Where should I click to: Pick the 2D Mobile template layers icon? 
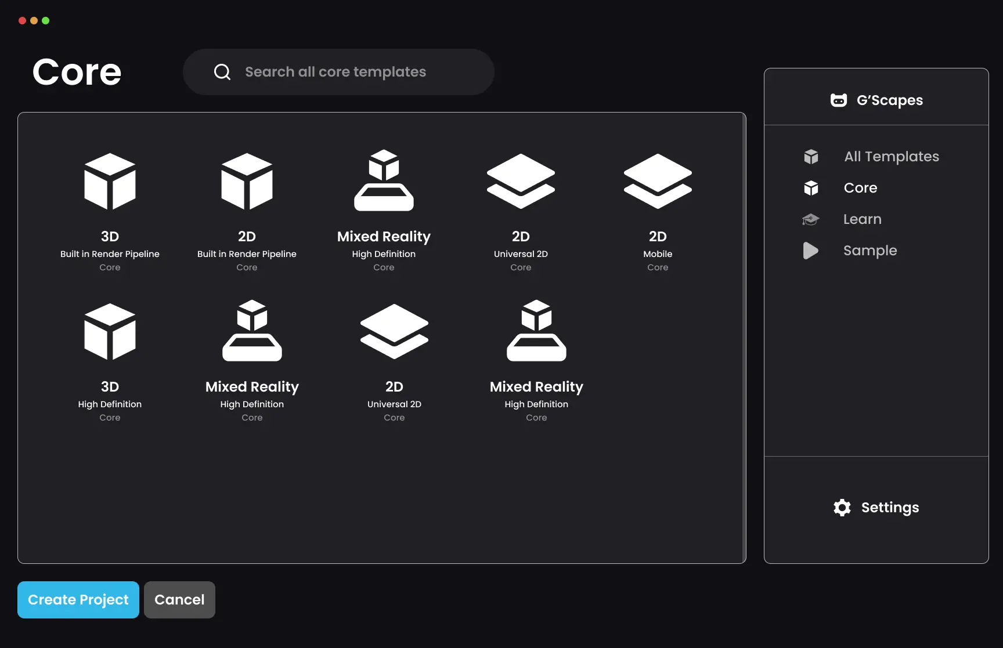(x=658, y=181)
